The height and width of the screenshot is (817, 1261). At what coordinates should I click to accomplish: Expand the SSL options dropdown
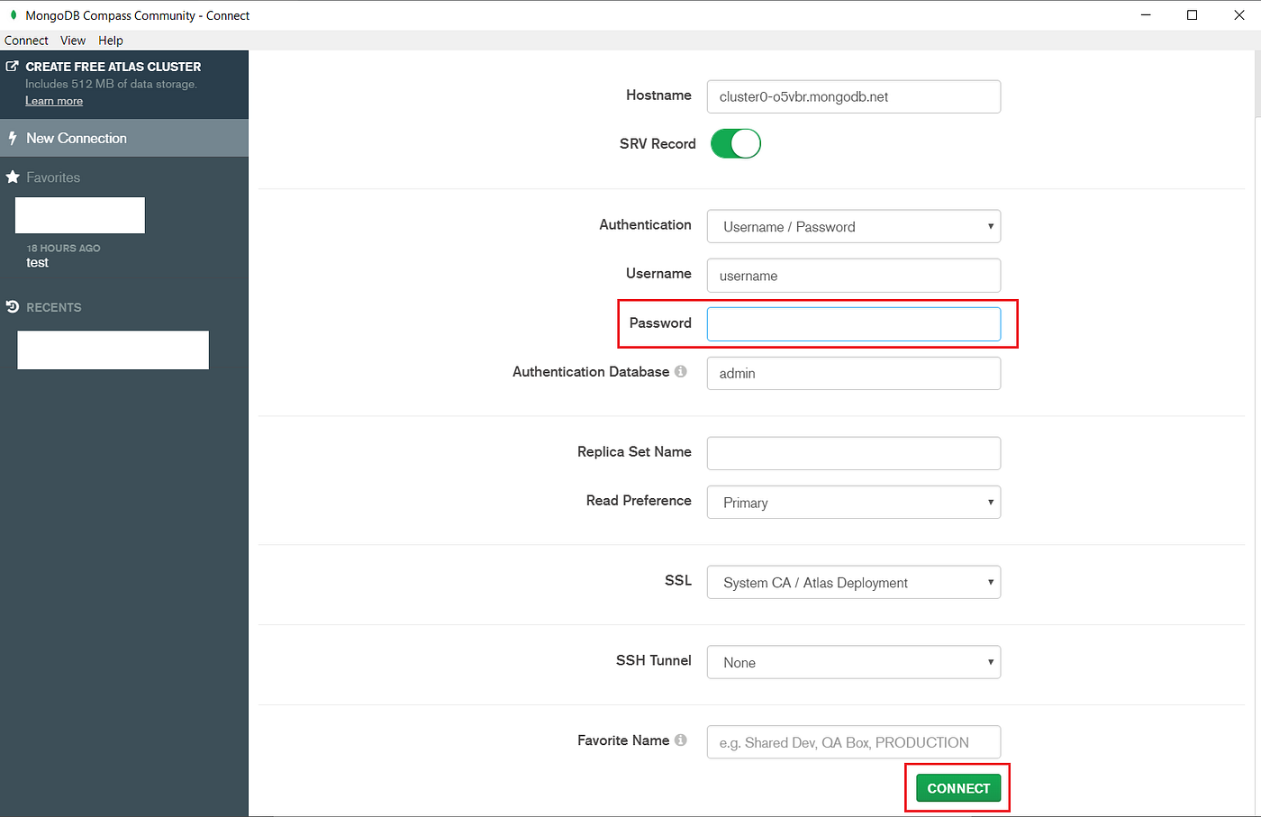pyautogui.click(x=853, y=582)
